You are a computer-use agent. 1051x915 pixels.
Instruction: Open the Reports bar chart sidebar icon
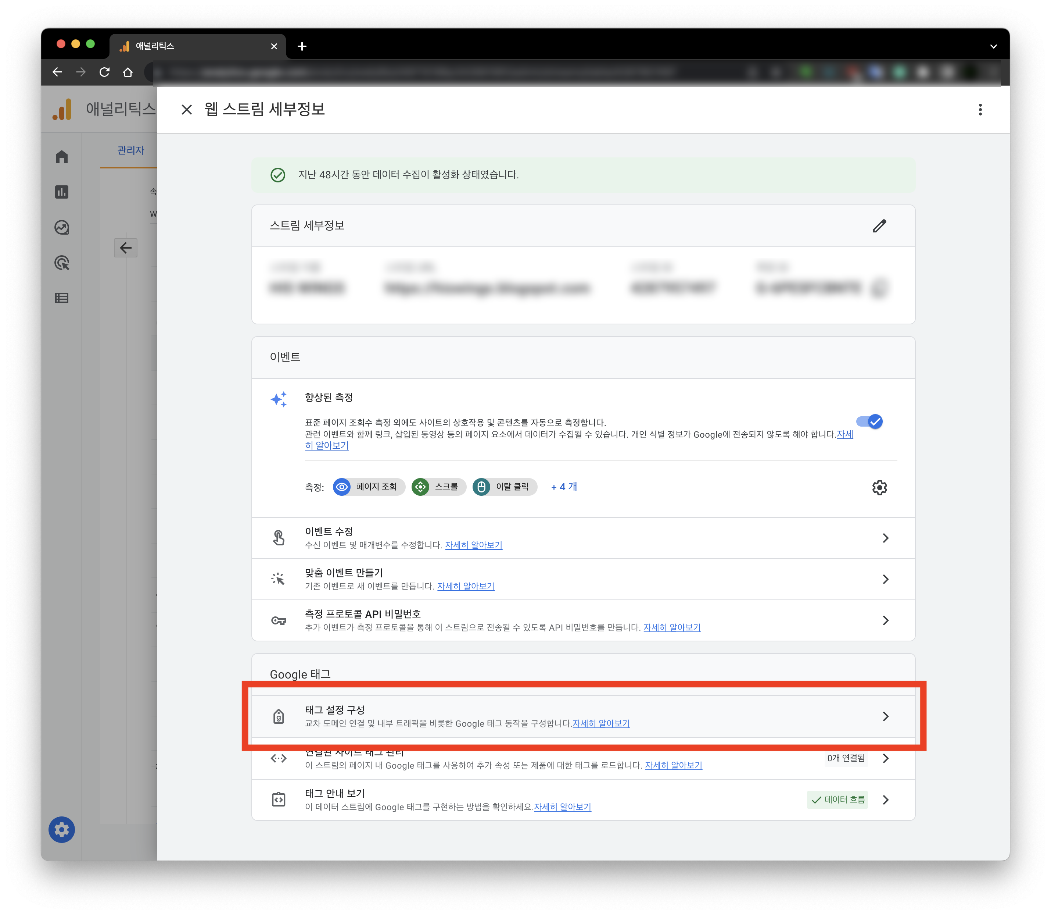(x=62, y=192)
